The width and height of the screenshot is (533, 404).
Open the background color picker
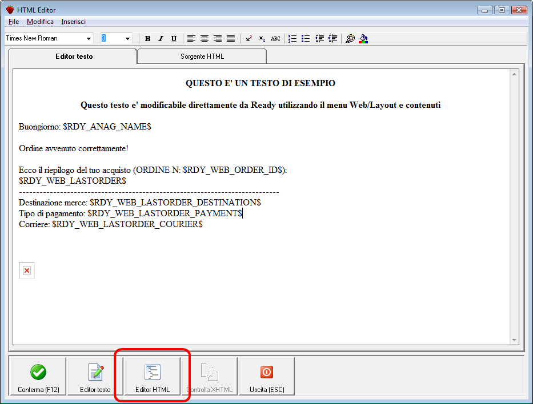[x=363, y=38]
